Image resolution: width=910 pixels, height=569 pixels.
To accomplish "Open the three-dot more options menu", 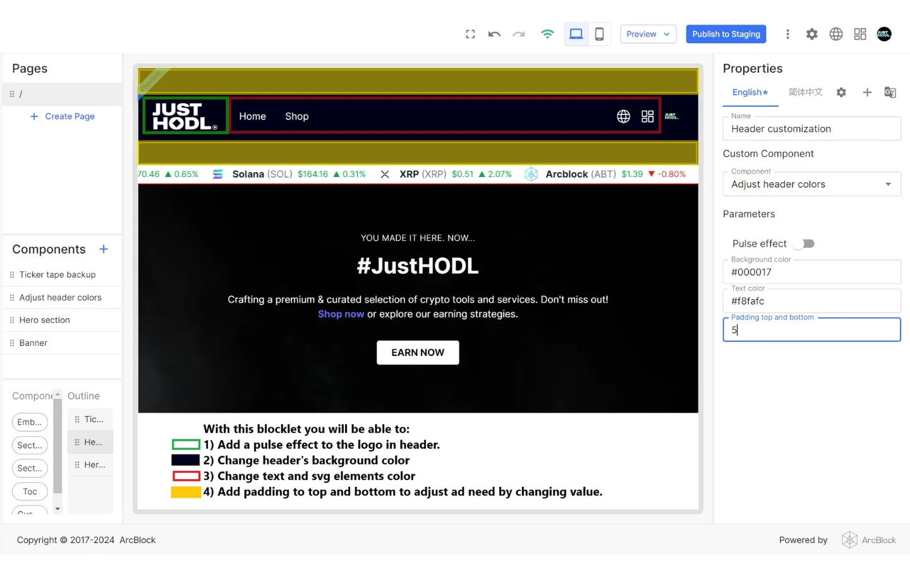I will [787, 34].
